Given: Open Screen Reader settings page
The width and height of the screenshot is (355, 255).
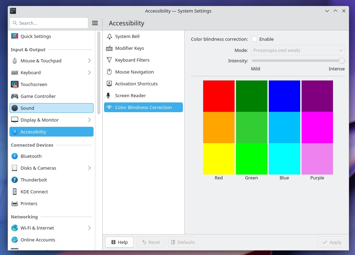Looking at the screenshot, I should pyautogui.click(x=143, y=95).
